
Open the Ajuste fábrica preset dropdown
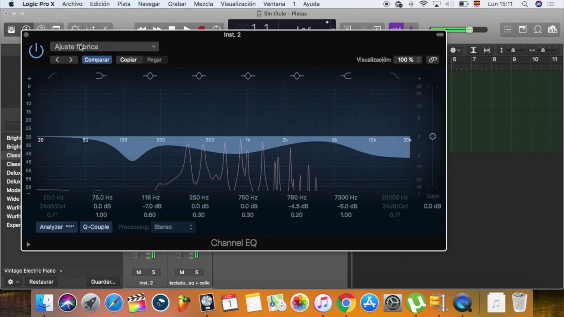tap(104, 47)
